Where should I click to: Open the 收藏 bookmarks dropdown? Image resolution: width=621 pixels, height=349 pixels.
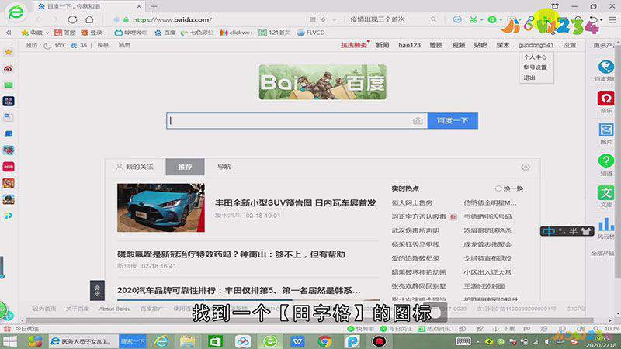click(35, 33)
